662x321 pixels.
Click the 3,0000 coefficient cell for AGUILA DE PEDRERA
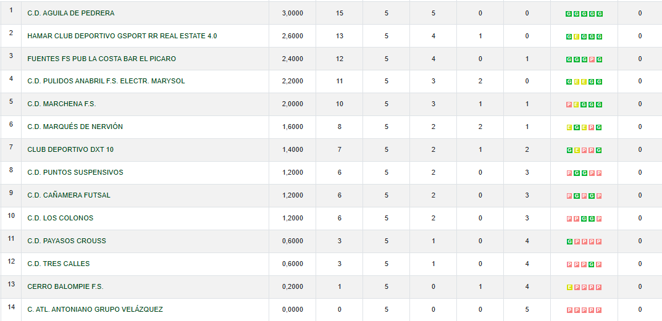(x=292, y=13)
